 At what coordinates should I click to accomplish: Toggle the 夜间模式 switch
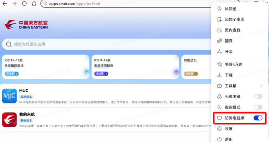[x=258, y=107]
